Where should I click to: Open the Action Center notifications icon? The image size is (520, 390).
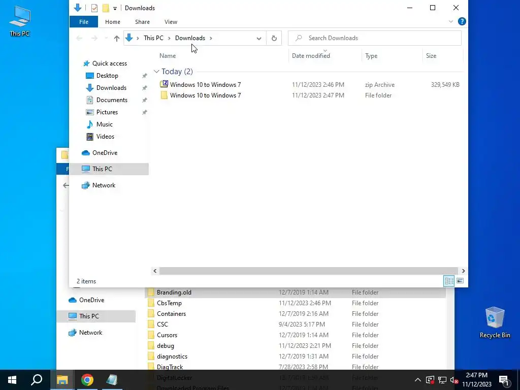pos(504,380)
